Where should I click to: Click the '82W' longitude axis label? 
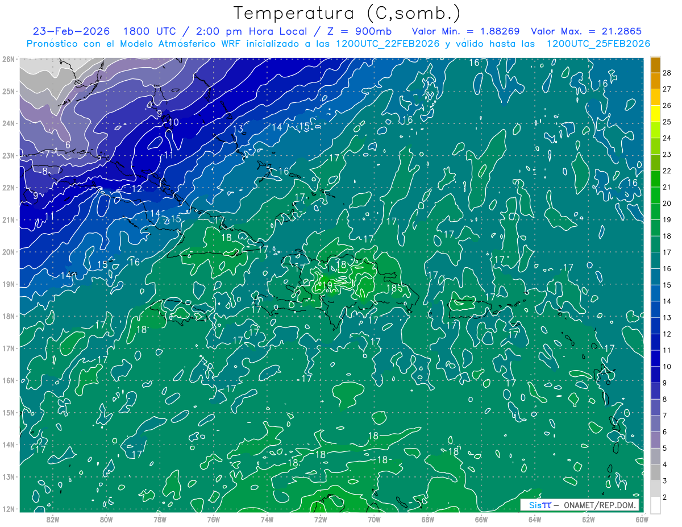pos(53,519)
